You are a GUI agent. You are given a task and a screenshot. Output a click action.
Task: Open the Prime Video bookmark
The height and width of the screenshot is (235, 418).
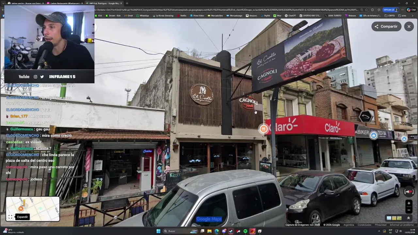(197, 15)
